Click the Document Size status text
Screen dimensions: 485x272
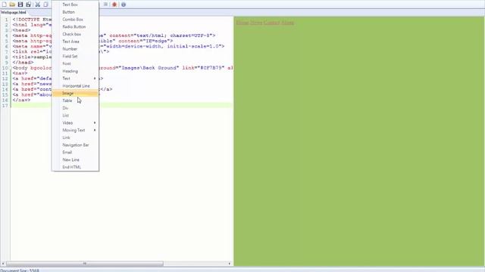20,270
